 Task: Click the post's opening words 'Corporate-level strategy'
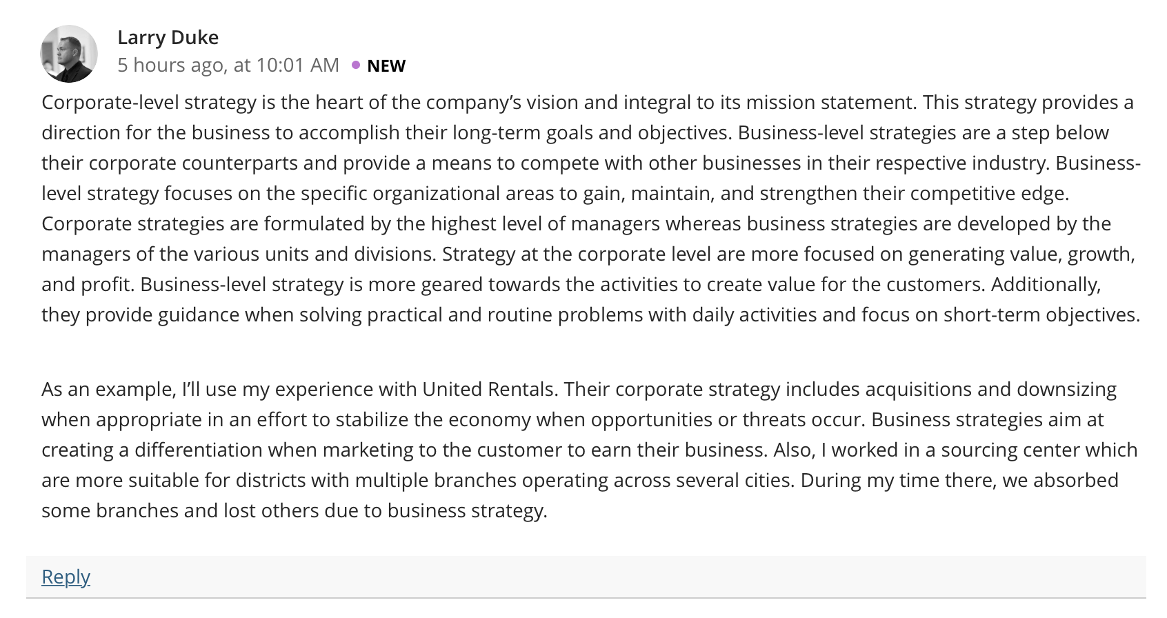coord(149,102)
